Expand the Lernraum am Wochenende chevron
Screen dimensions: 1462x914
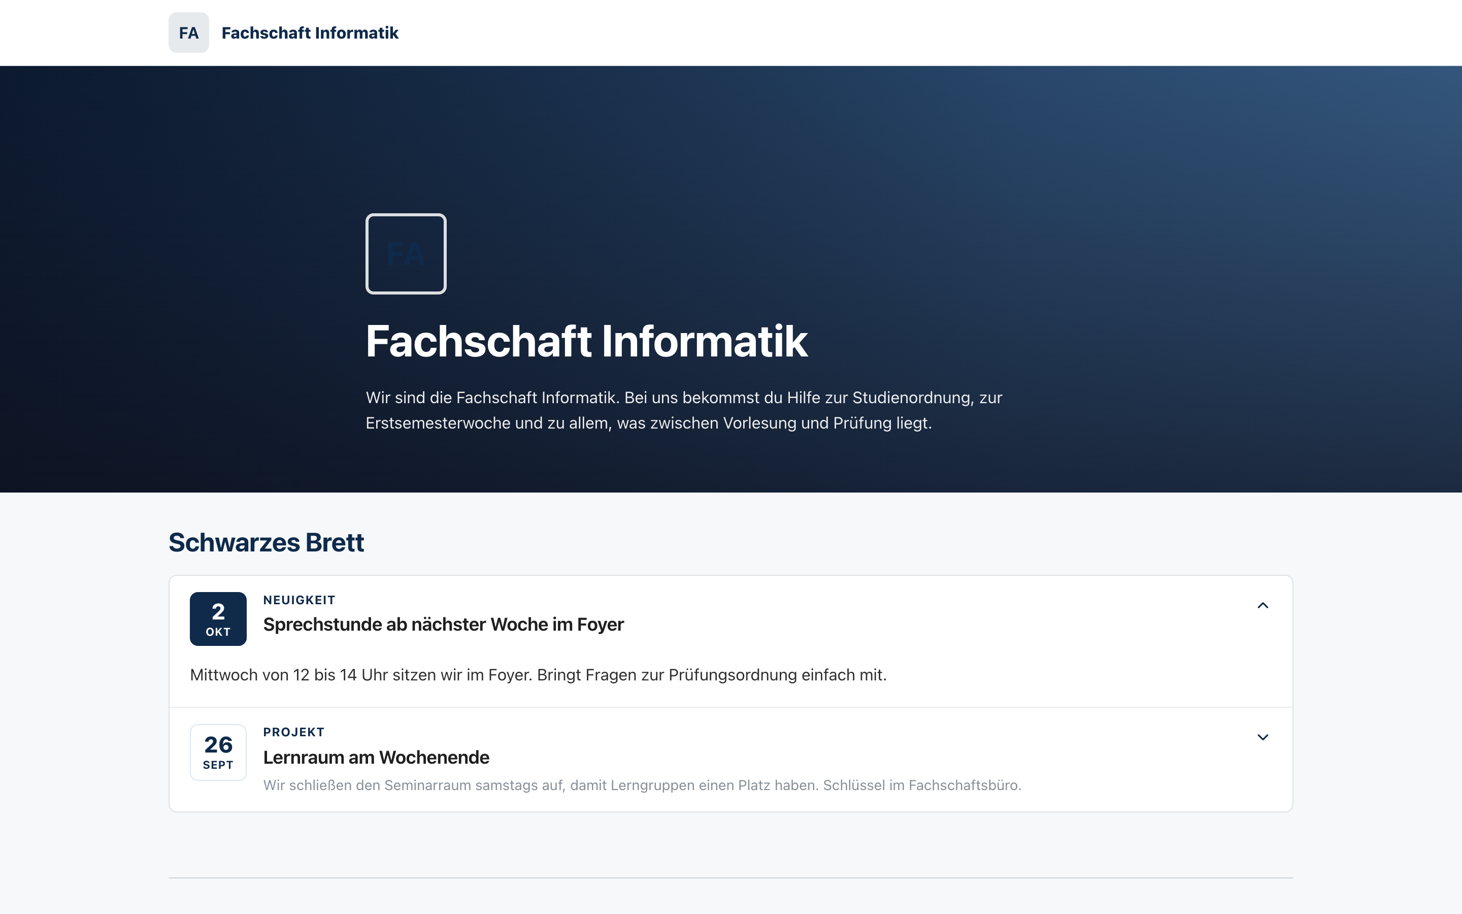[x=1262, y=737]
